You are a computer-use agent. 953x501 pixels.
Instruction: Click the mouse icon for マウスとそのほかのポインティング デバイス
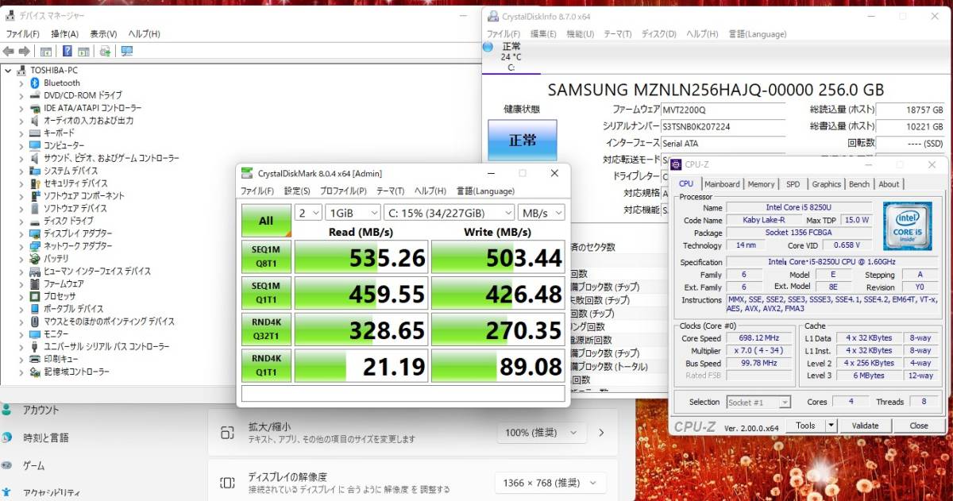[x=35, y=322]
